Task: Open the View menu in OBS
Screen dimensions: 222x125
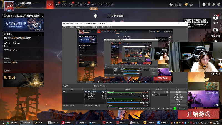Action: point(78,27)
